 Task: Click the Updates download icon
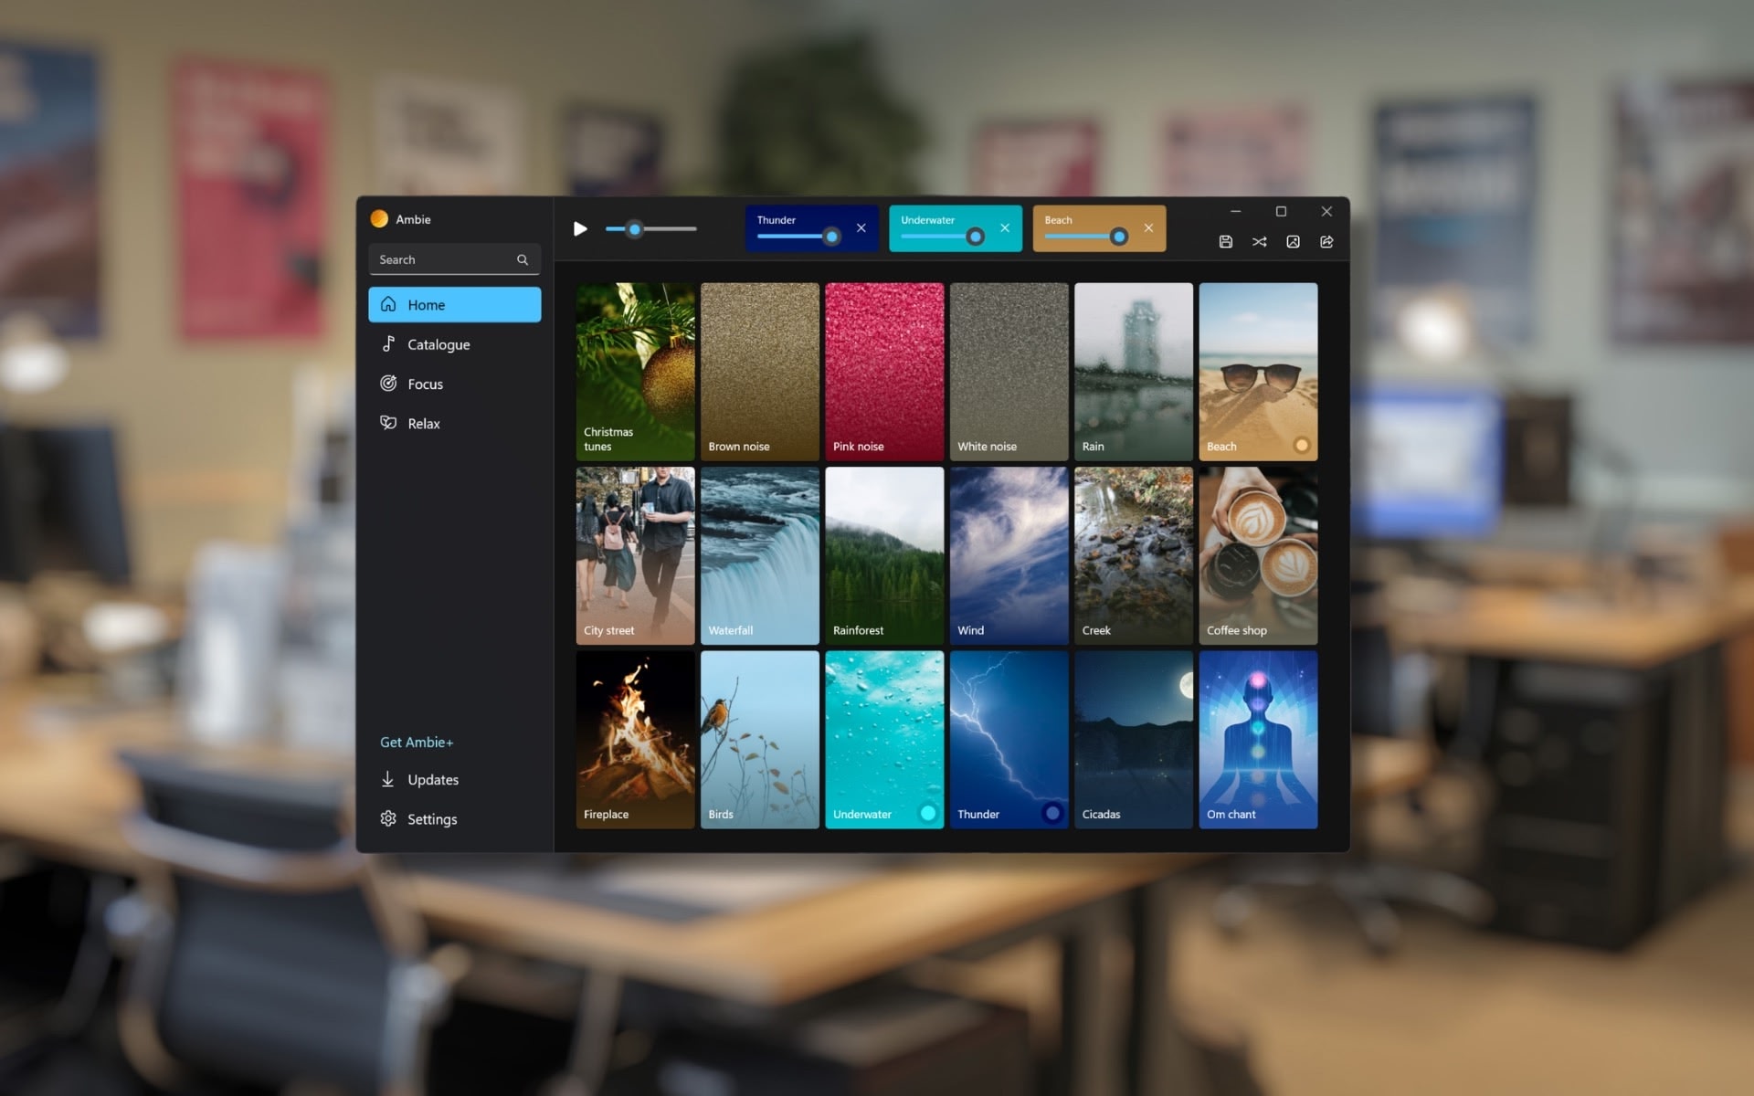pyautogui.click(x=388, y=779)
